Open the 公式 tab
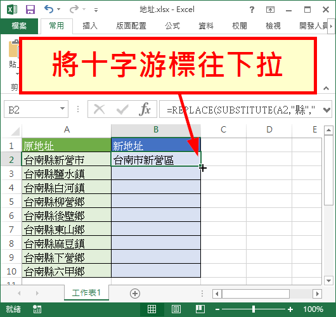 click(172, 26)
